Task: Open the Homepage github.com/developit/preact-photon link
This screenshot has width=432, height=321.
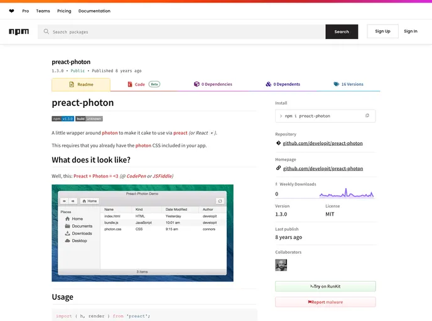Action: coord(323,169)
